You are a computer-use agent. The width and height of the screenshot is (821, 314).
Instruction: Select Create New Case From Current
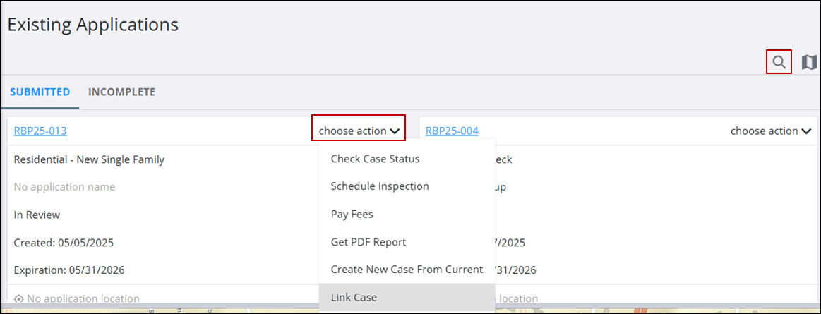[x=407, y=270]
